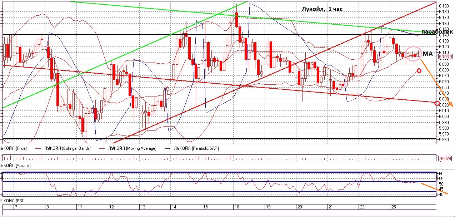Click the 6 170 price axis label
The width and height of the screenshot is (455, 217).
tap(444, 18)
